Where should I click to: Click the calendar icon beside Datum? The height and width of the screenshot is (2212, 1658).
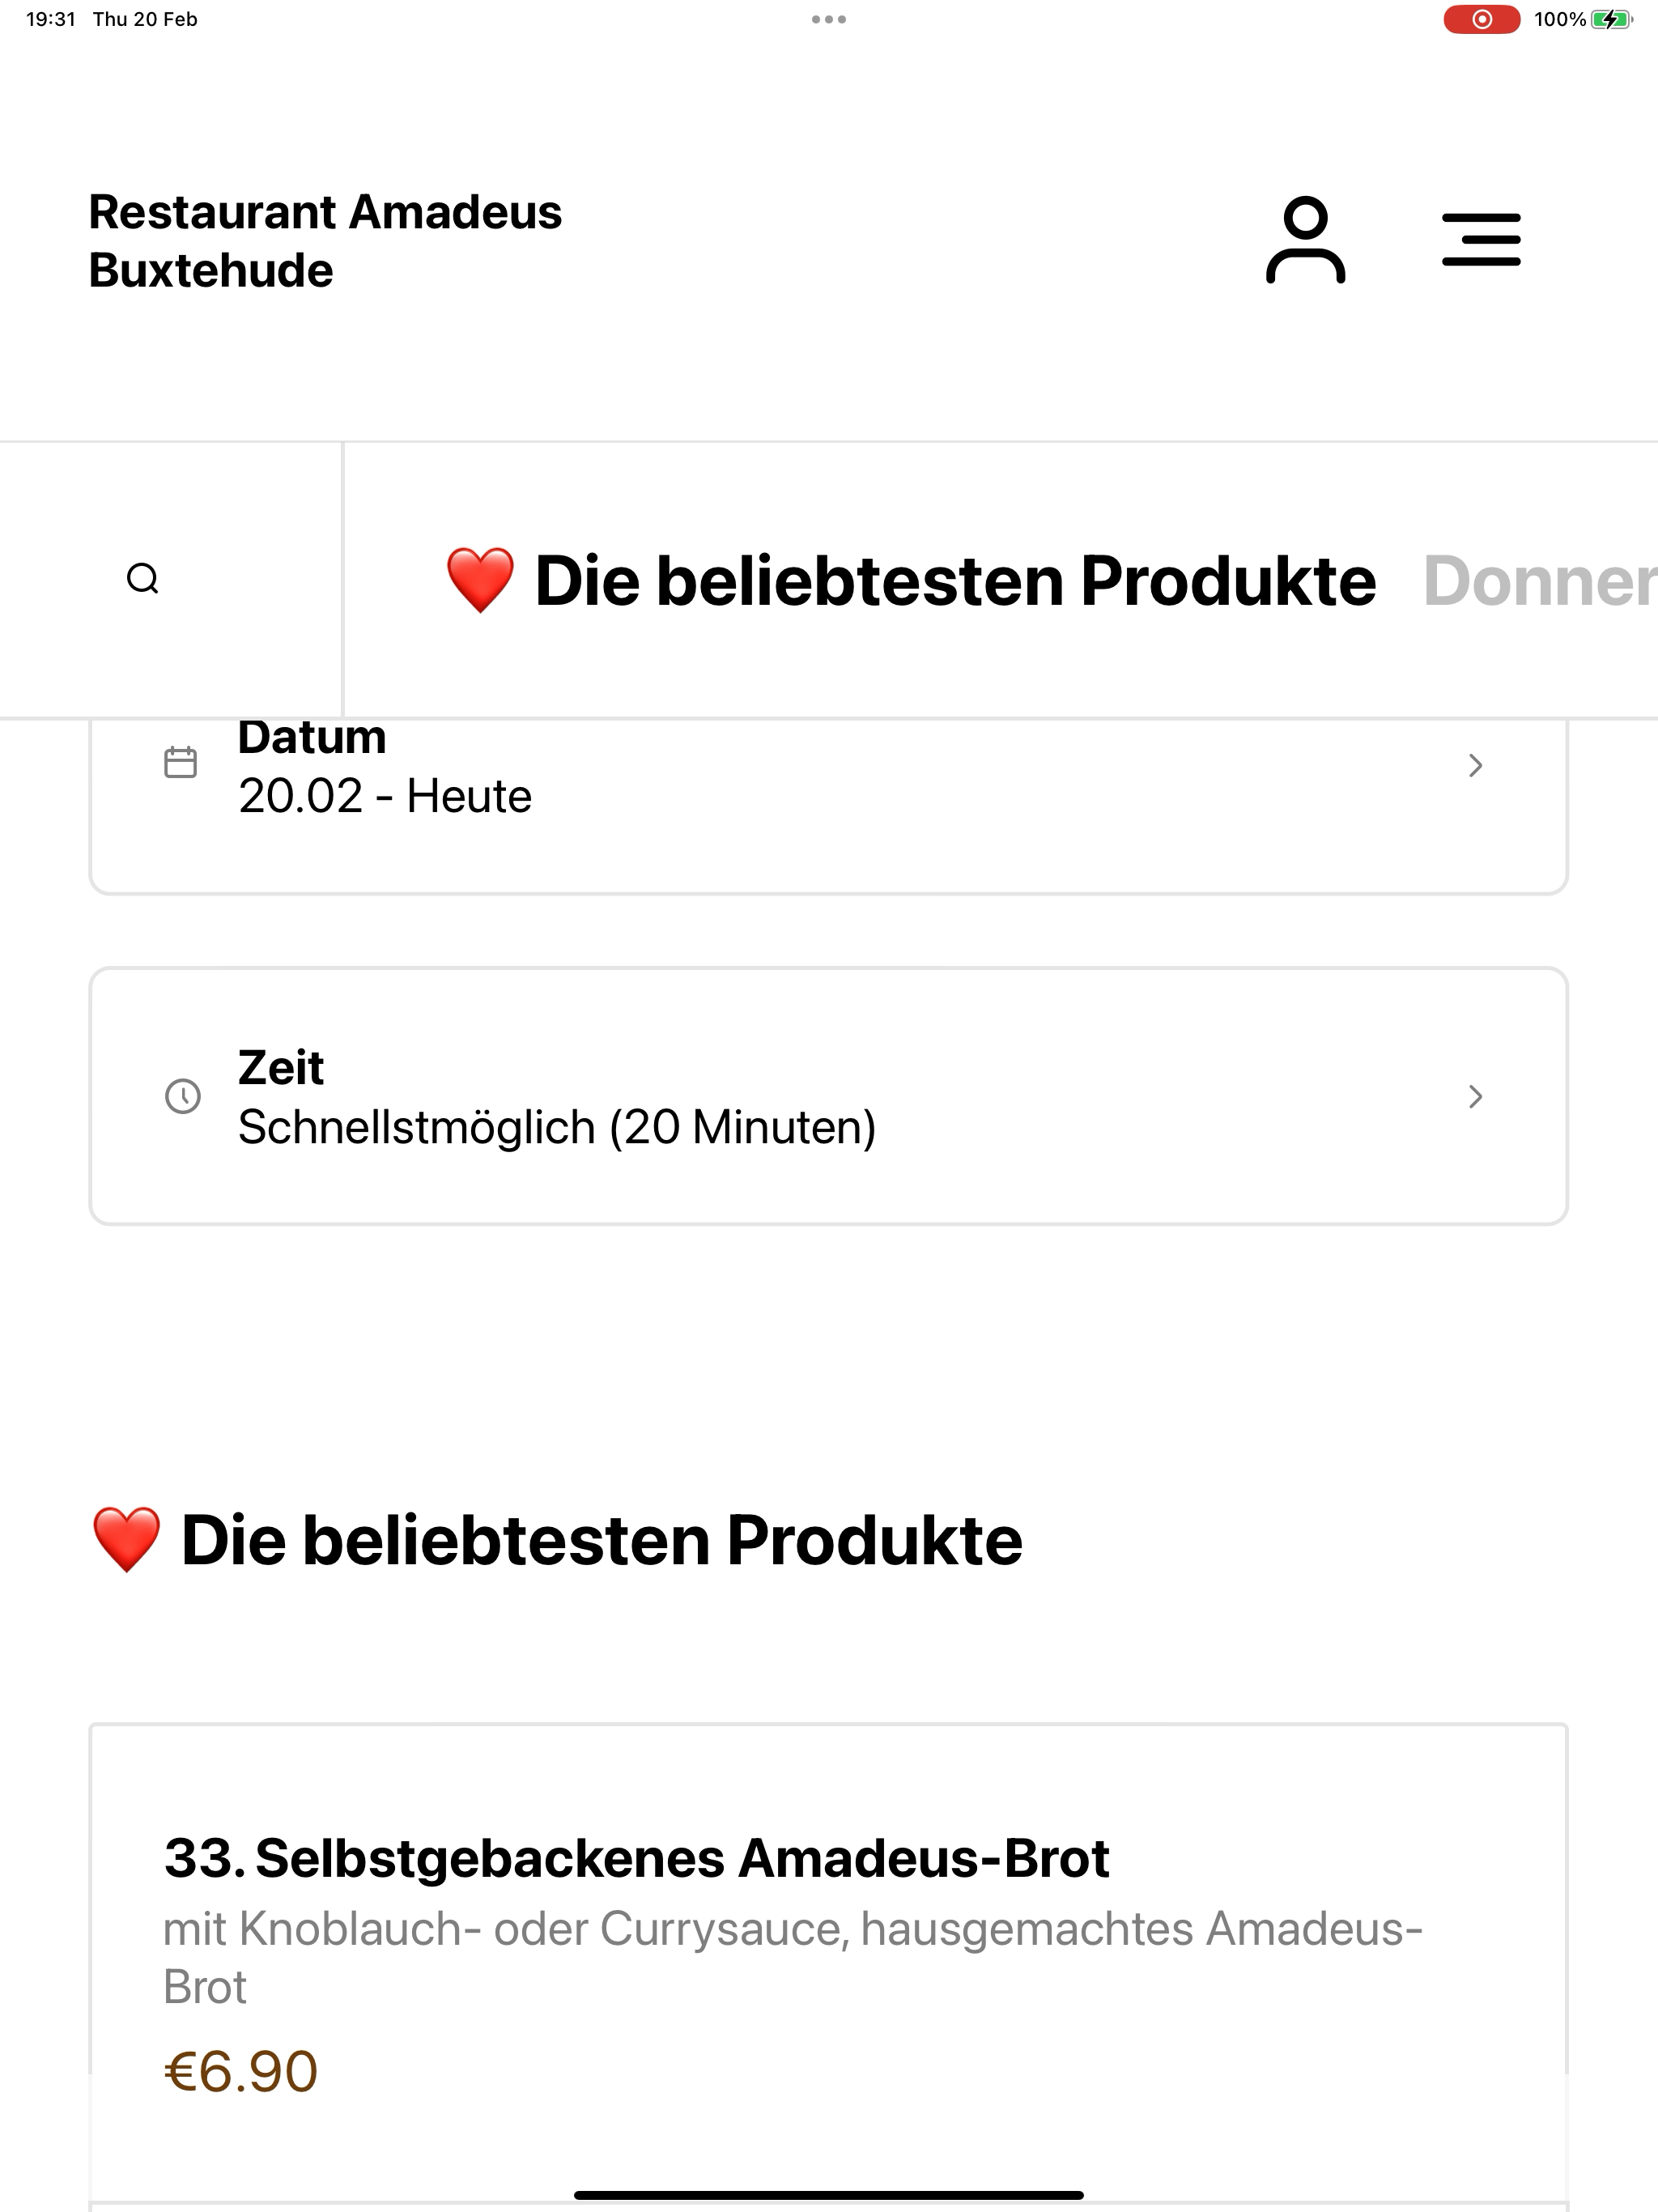181,763
